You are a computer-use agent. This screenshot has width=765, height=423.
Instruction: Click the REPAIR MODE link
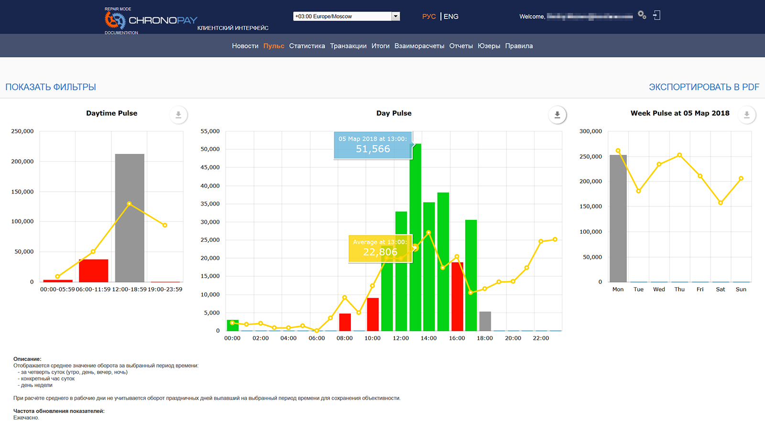118,9
